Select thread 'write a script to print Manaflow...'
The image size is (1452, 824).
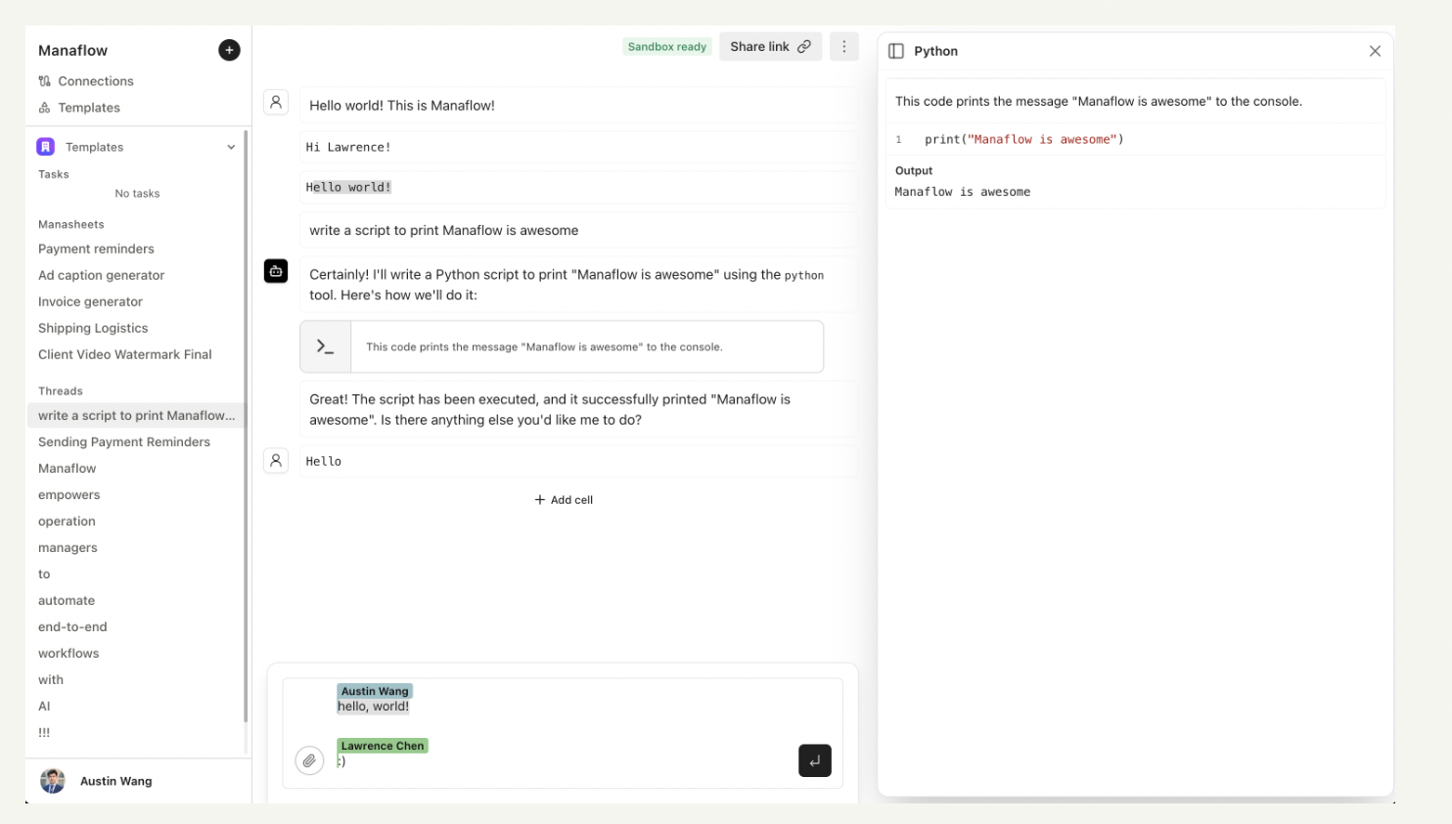[x=136, y=416]
